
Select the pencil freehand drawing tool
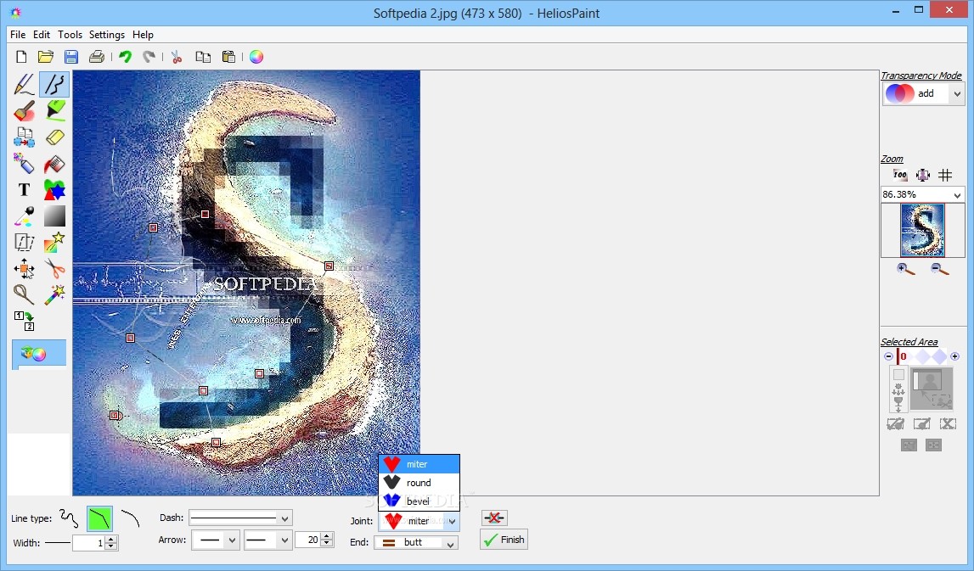pyautogui.click(x=24, y=84)
